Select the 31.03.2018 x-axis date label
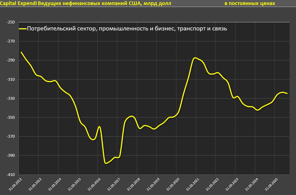 133,184
